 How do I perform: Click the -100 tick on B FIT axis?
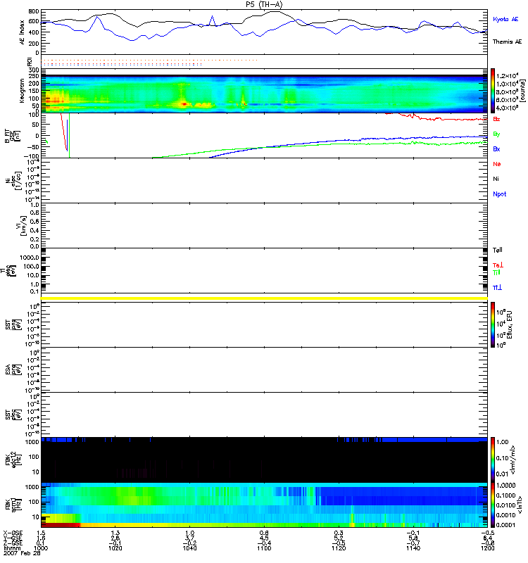(31, 156)
